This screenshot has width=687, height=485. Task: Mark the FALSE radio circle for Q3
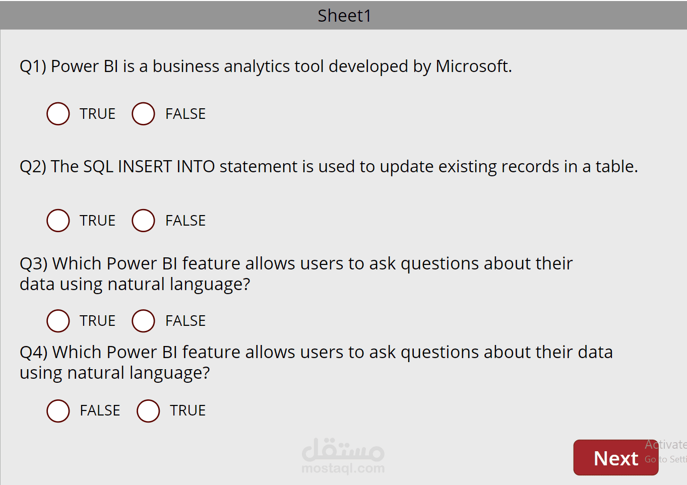143,321
